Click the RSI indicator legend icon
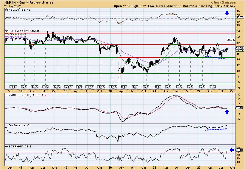This screenshot has width=245, height=170. tap(6, 10)
